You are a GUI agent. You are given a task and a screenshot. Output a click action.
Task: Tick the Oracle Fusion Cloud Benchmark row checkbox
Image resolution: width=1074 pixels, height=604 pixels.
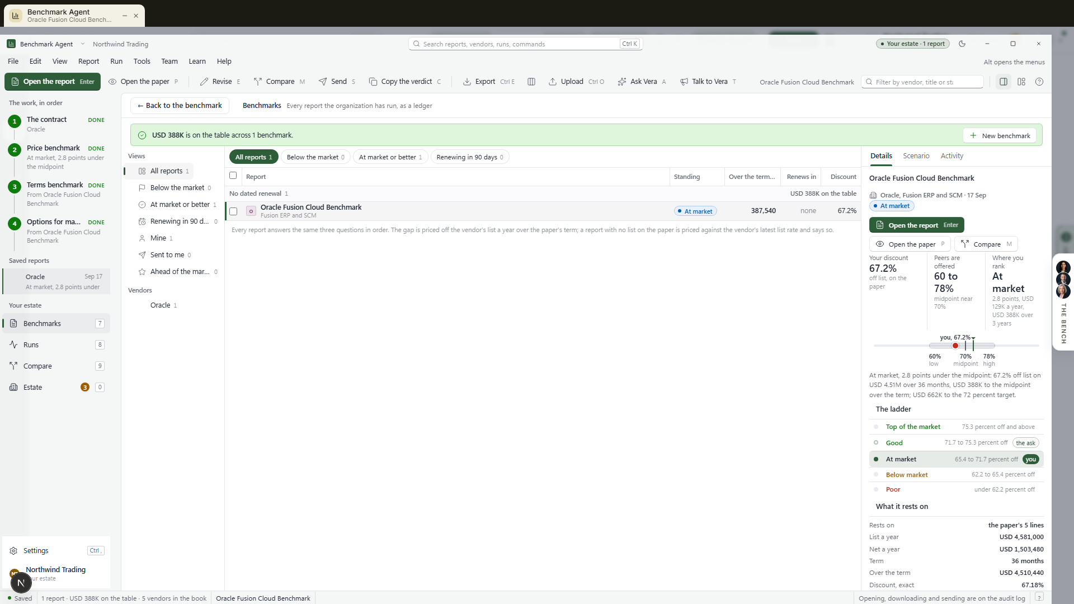click(233, 211)
